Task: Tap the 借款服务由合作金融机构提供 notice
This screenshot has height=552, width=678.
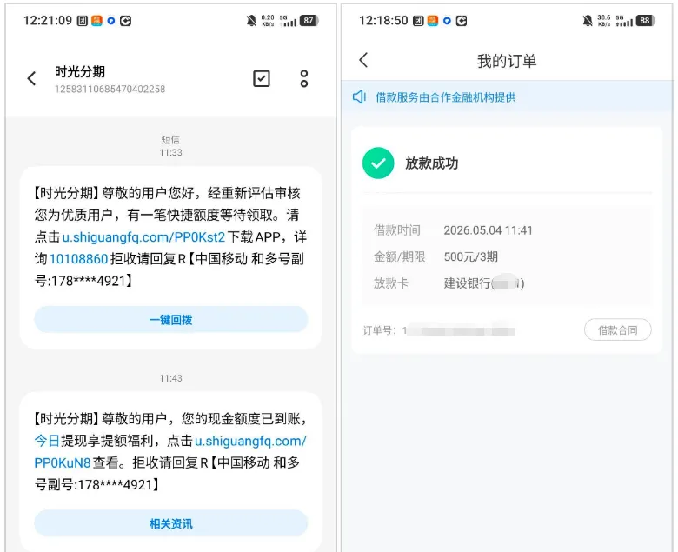Action: click(445, 97)
